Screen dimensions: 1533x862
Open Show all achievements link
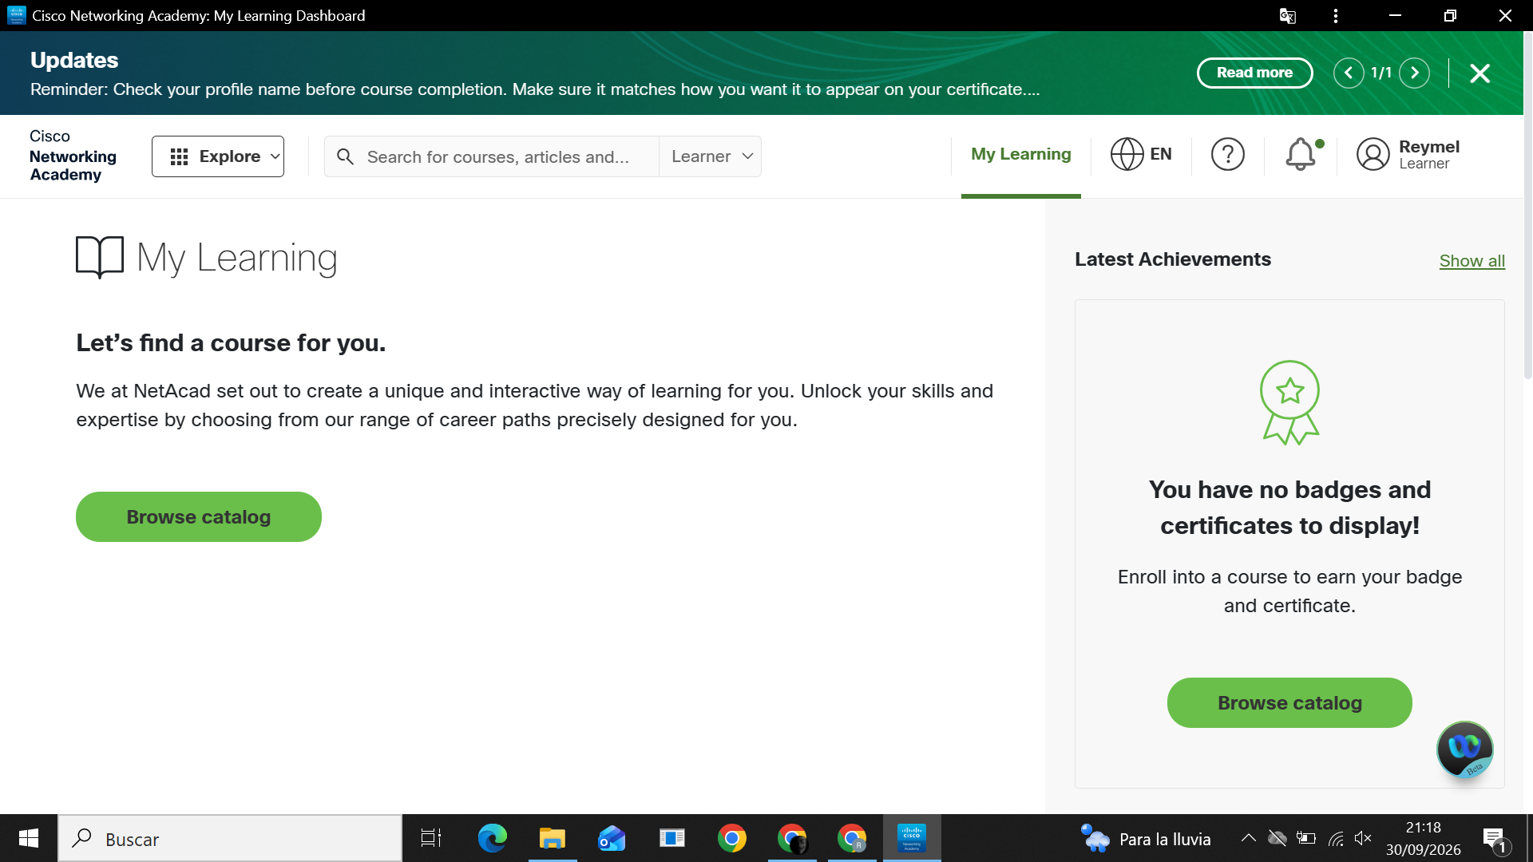coord(1472,261)
